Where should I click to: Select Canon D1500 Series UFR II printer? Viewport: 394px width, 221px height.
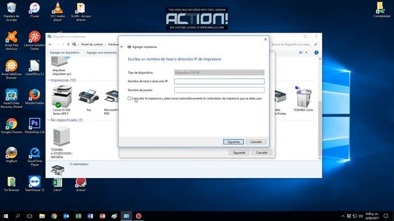tap(62, 100)
